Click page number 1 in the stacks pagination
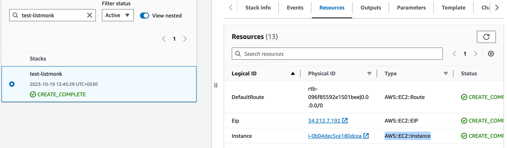 pos(174,39)
